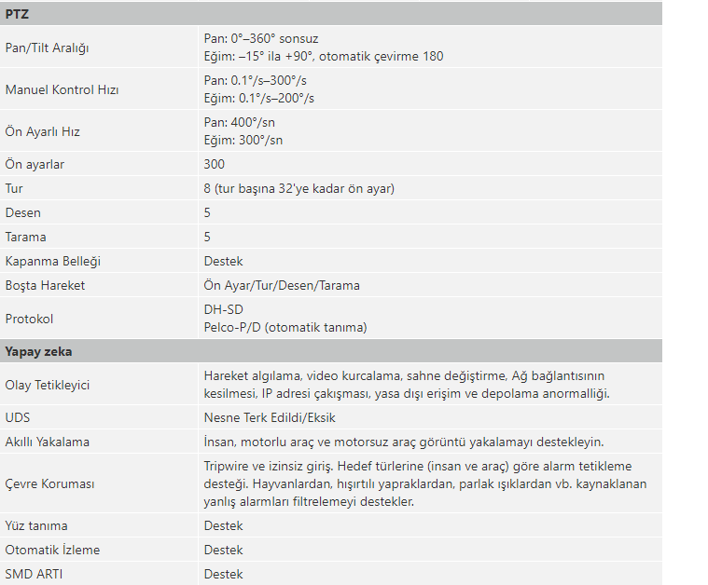Select the Çevre Koruması row label
708x585 pixels.
click(x=49, y=484)
